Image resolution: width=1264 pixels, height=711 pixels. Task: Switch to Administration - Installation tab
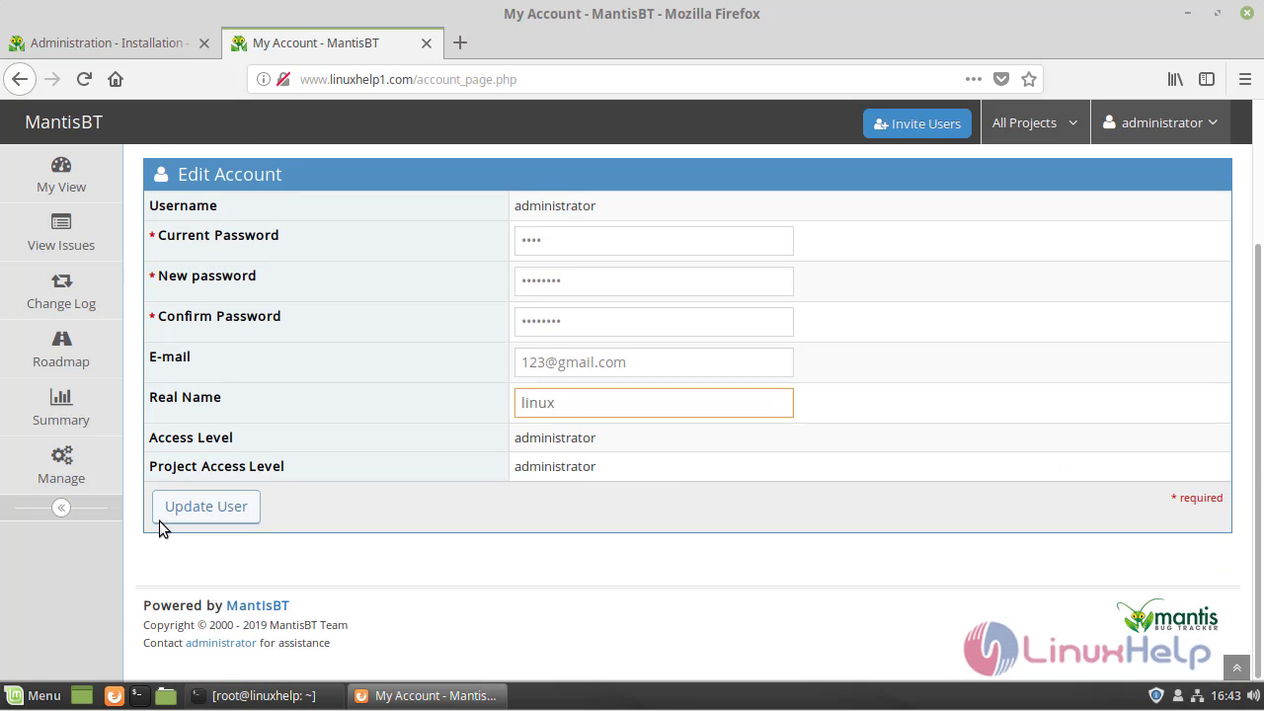pyautogui.click(x=107, y=42)
